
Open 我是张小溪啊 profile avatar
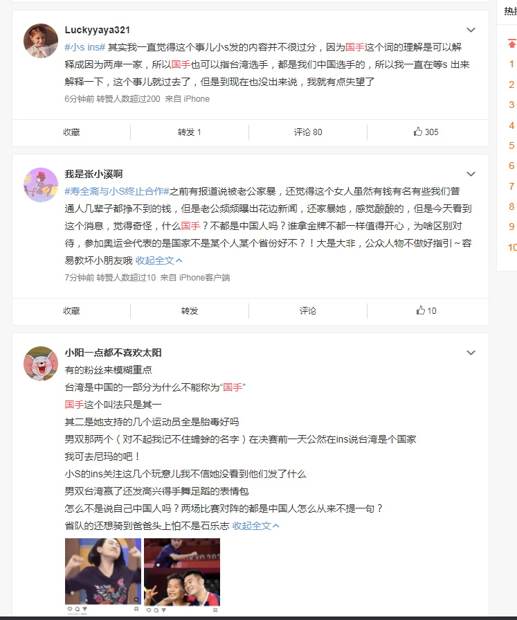41,185
